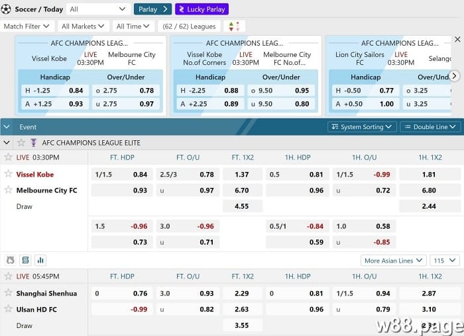The width and height of the screenshot is (464, 336).
Task: Select 1H O/U 1.0 under at -0.85
Action: [x=364, y=242]
